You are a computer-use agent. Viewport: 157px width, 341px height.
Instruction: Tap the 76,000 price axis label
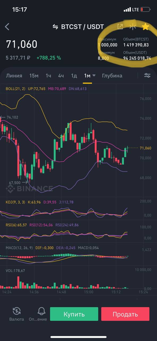point(145,99)
